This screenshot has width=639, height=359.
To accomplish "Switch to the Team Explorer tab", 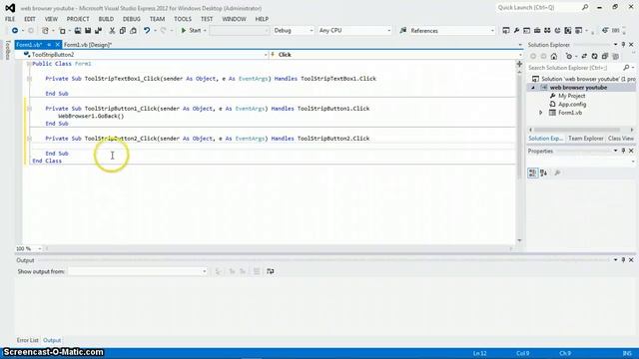I will (586, 139).
